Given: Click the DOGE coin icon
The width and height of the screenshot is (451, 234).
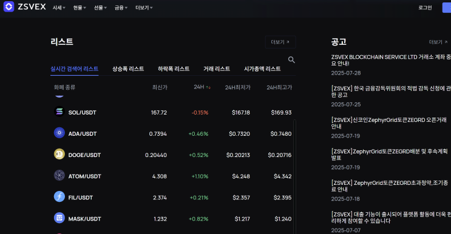Looking at the screenshot, I should (59, 154).
